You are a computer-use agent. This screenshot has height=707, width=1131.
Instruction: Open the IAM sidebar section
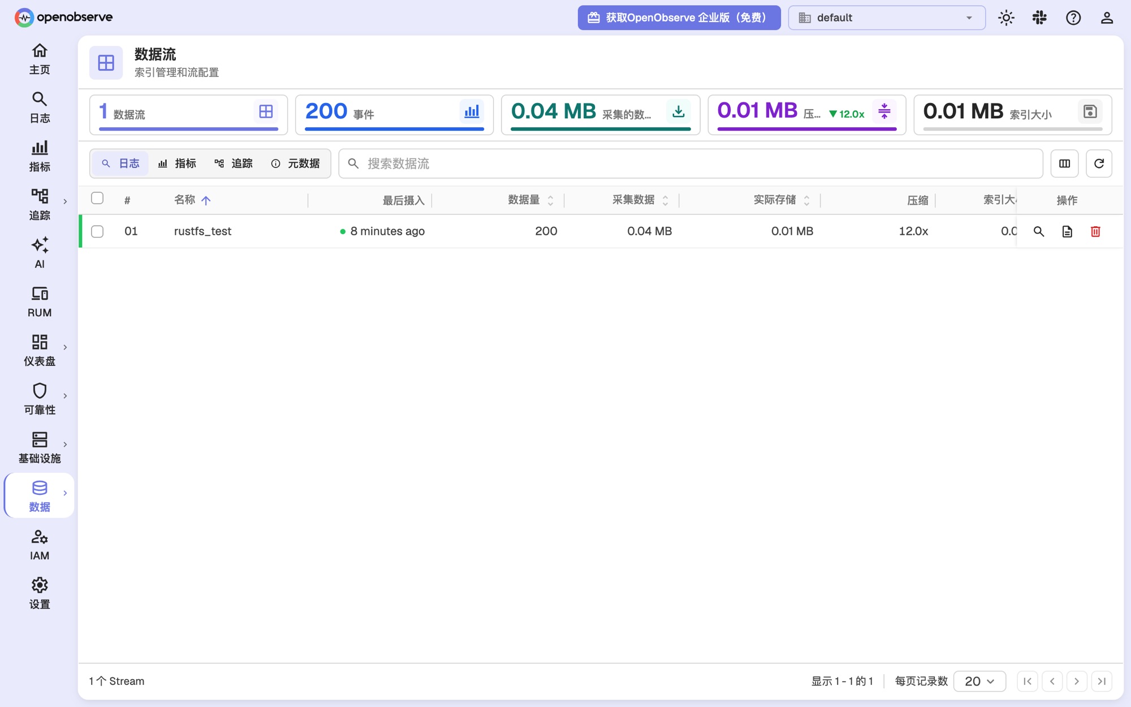pos(40,545)
